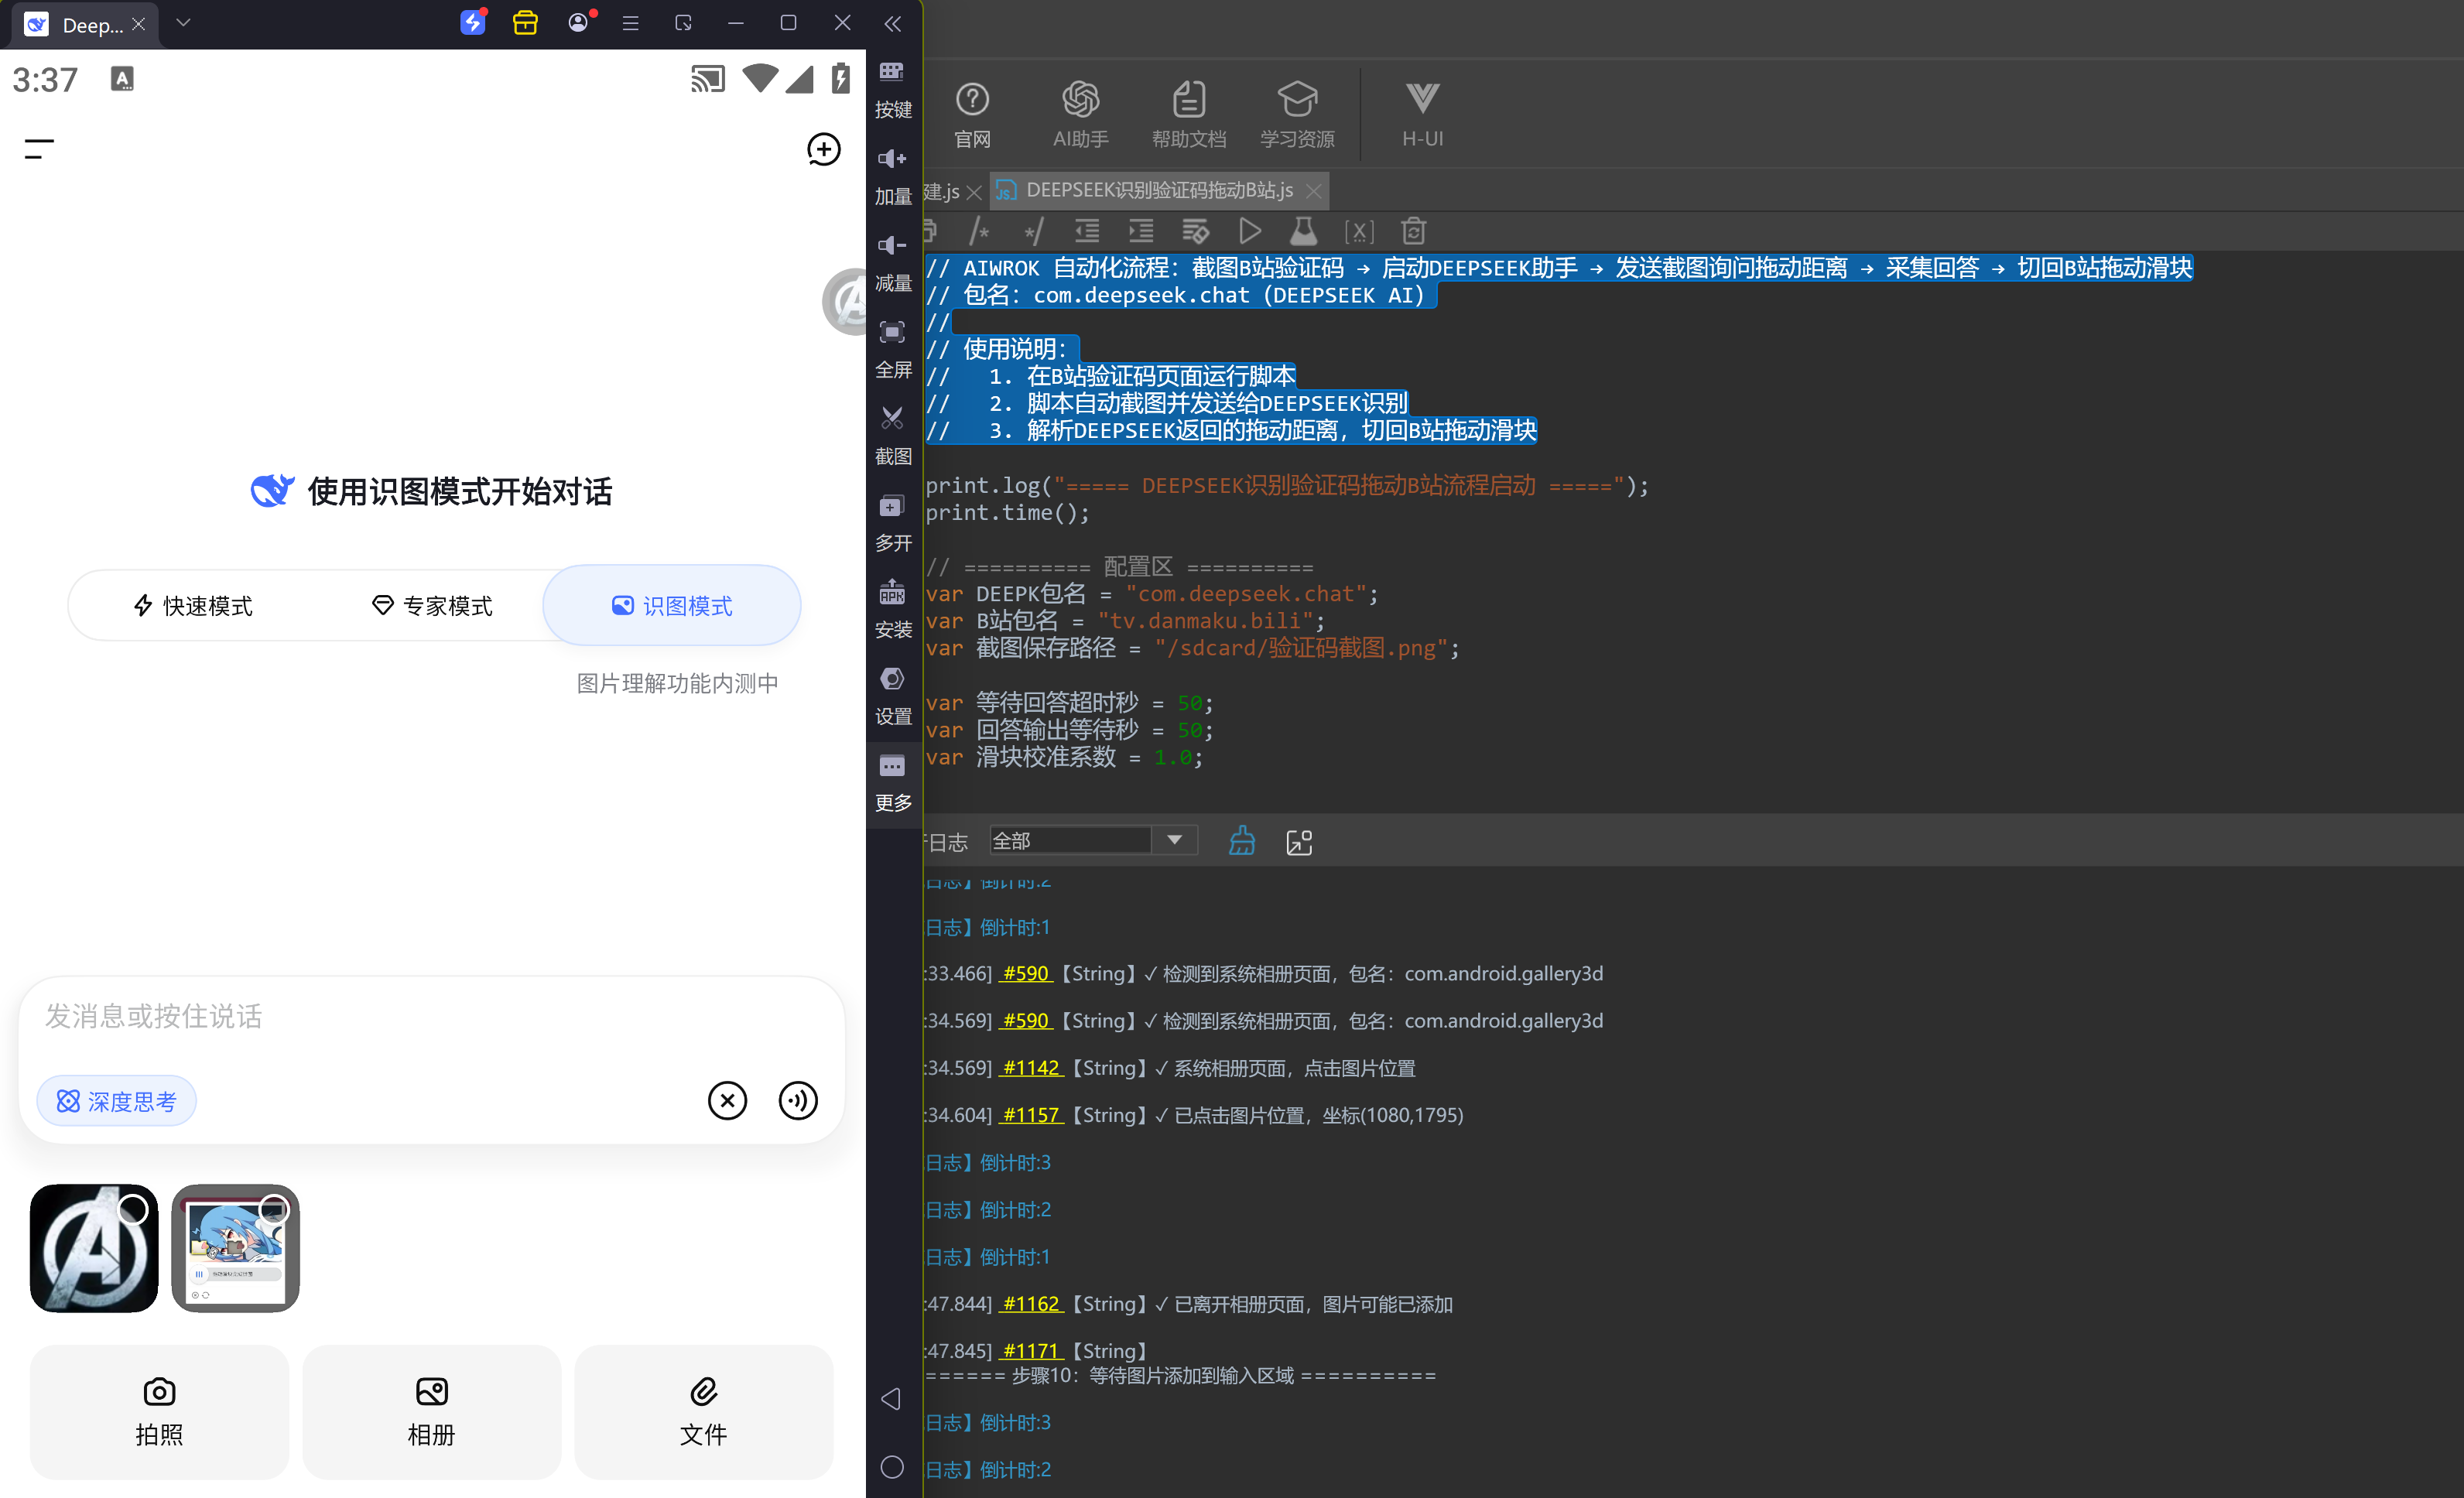Select the Avengers logo thumbnail circle
Viewport: 2464px width, 1498px height.
click(133, 1210)
